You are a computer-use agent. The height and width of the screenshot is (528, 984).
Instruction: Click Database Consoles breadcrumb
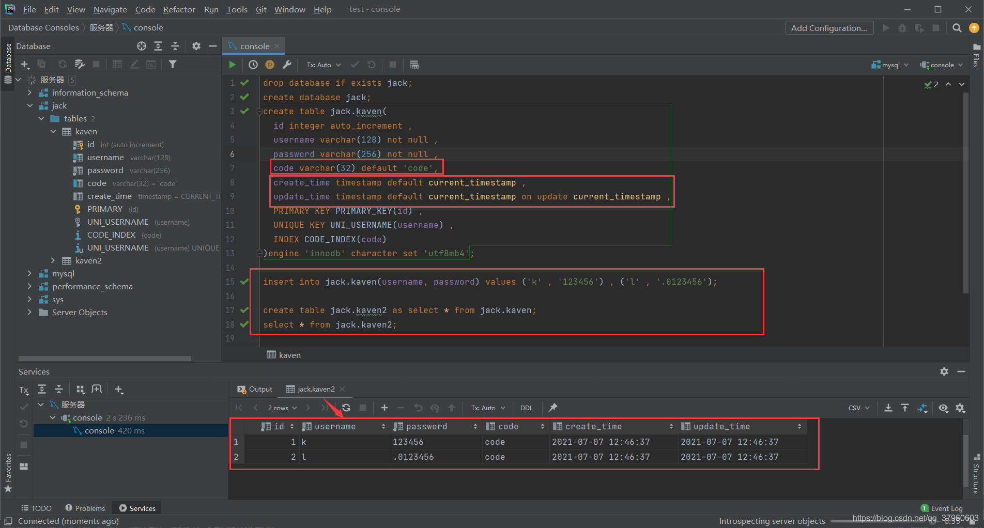tap(43, 27)
